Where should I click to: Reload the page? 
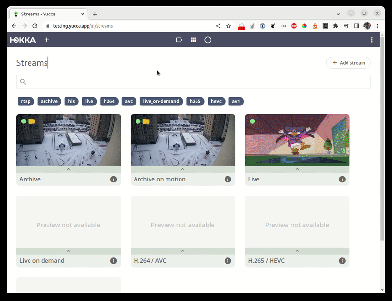point(35,26)
